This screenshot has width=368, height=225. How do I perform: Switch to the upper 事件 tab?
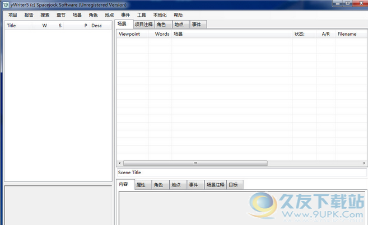[x=198, y=25]
